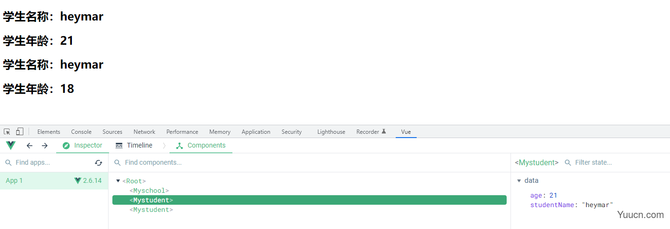Open the Recorder tab
The width and height of the screenshot is (670, 229).
[371, 132]
